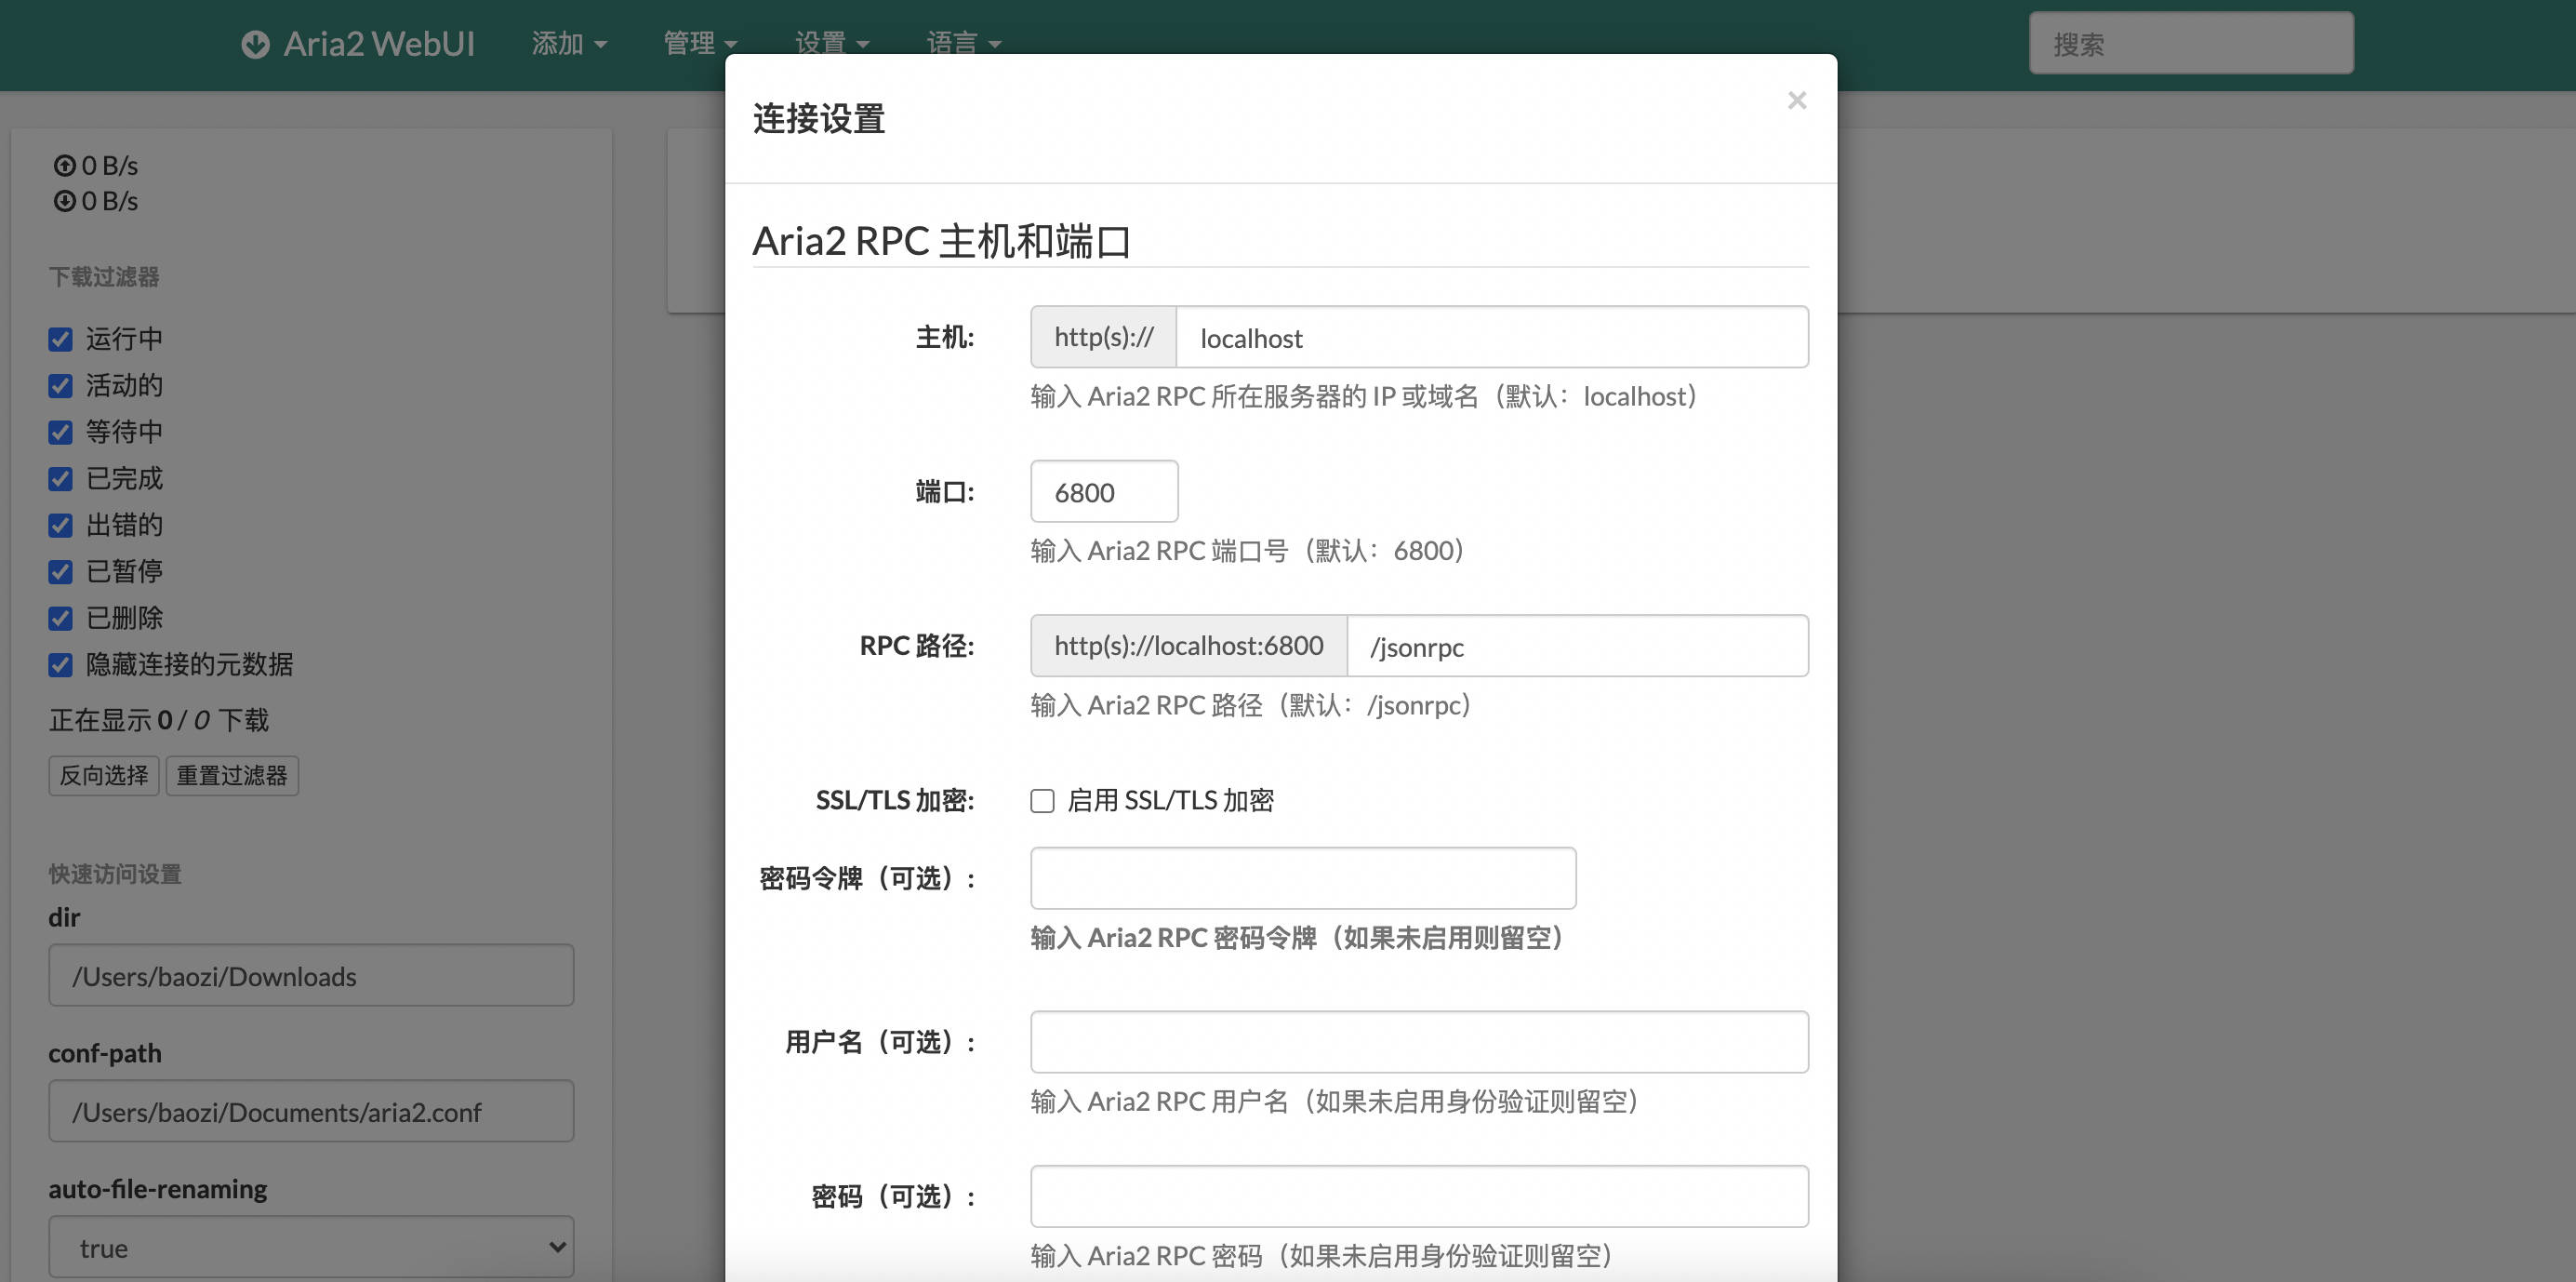Toggle the 等待中 filter checkbox
The height and width of the screenshot is (1282, 2576).
(61, 433)
